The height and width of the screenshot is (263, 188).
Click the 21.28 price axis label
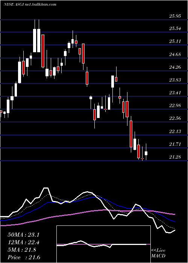175,157
